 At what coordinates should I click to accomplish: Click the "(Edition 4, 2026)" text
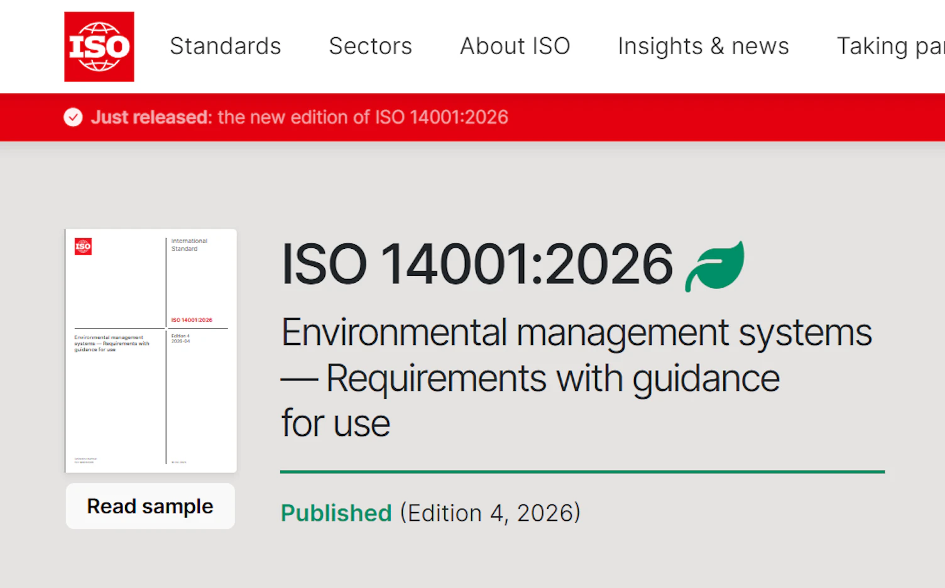click(490, 513)
